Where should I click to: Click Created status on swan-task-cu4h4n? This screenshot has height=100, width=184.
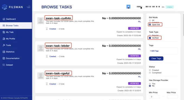pos(52,29)
